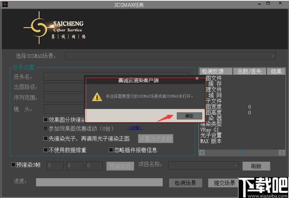This screenshot has height=198, width=289.
Task: Click the 镜头 input field
Action: click(64, 109)
